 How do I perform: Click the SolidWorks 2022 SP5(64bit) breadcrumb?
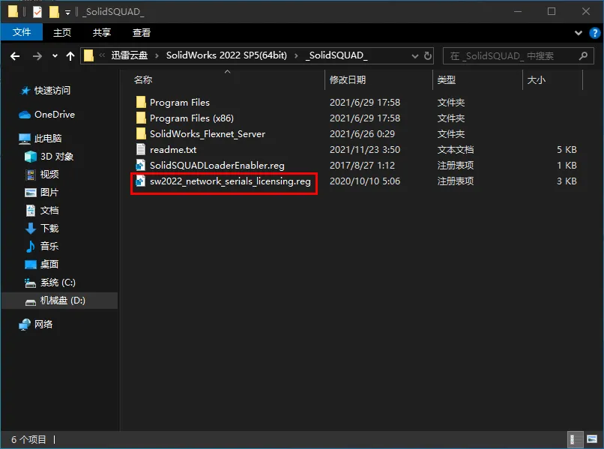226,55
